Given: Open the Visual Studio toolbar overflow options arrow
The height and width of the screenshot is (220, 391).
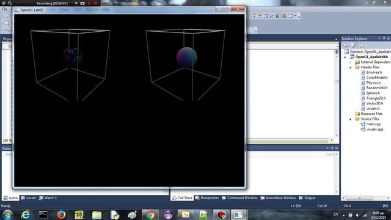Looking at the screenshot, I should (x=299, y=16).
